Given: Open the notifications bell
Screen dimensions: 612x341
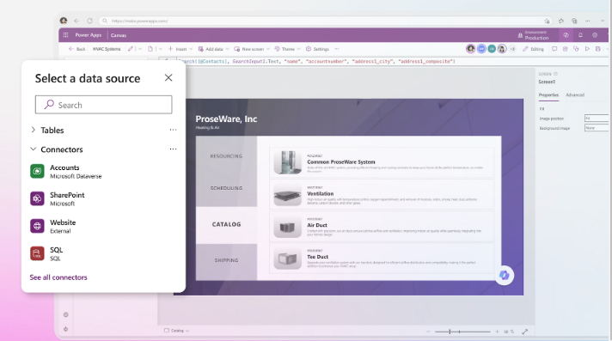Looking at the screenshot, I should coord(580,35).
